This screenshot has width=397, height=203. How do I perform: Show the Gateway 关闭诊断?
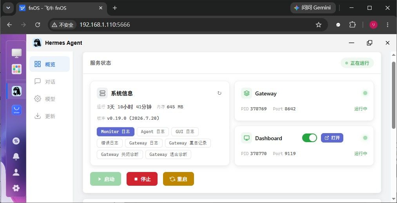point(120,154)
